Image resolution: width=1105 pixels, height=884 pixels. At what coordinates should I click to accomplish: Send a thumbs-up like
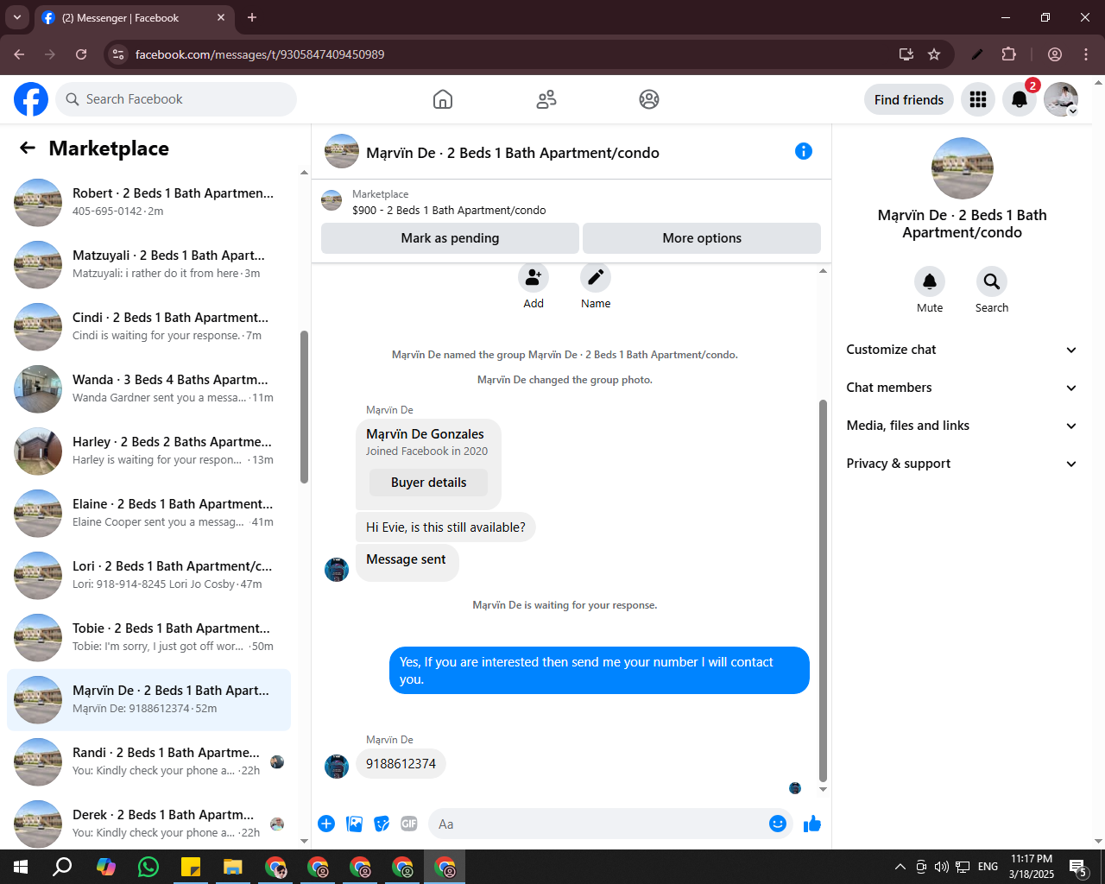(812, 824)
